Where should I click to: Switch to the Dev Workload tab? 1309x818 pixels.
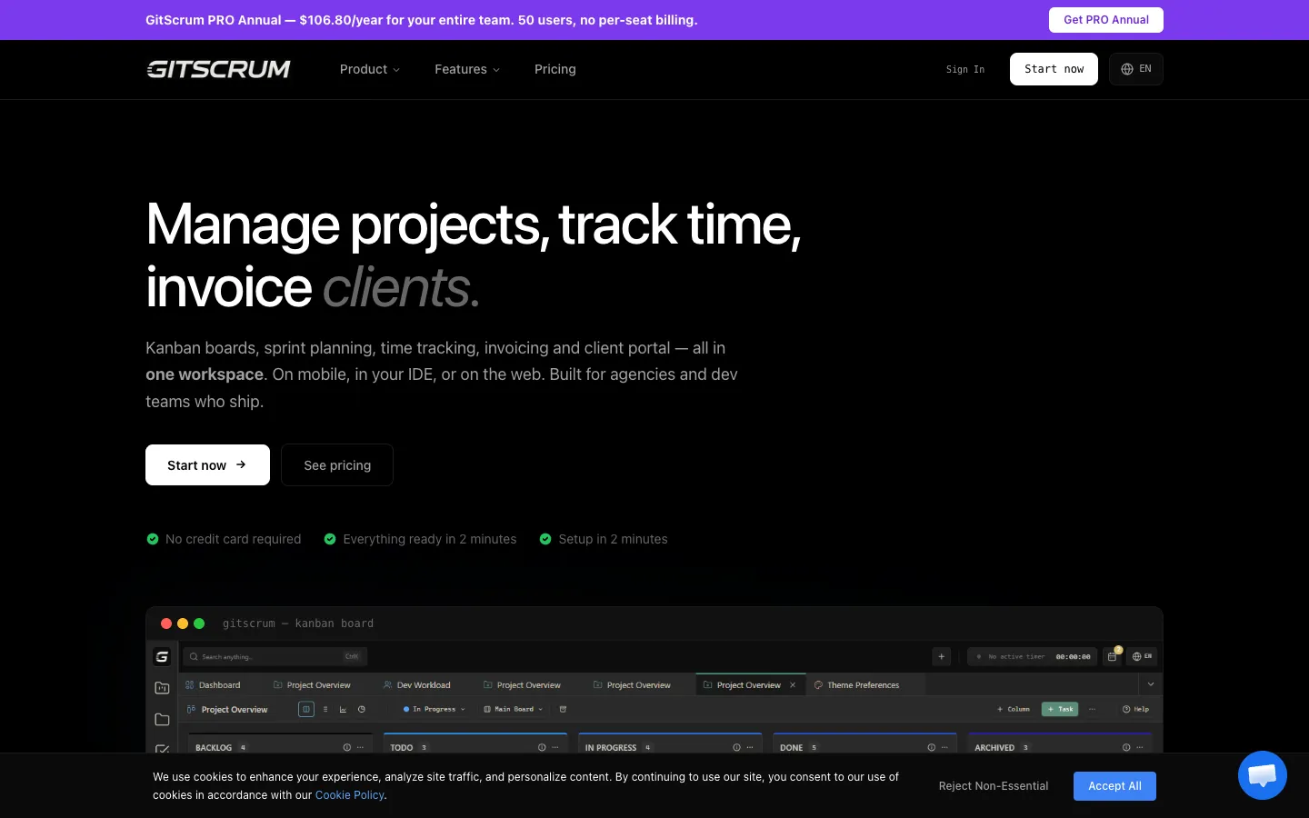[x=417, y=685]
